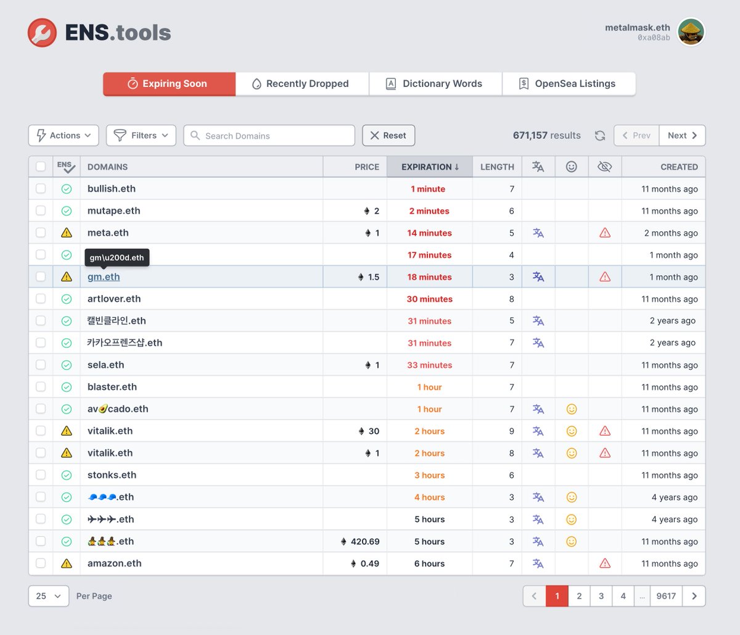Go to the Next page button
Image resolution: width=740 pixels, height=635 pixels.
pyautogui.click(x=683, y=136)
